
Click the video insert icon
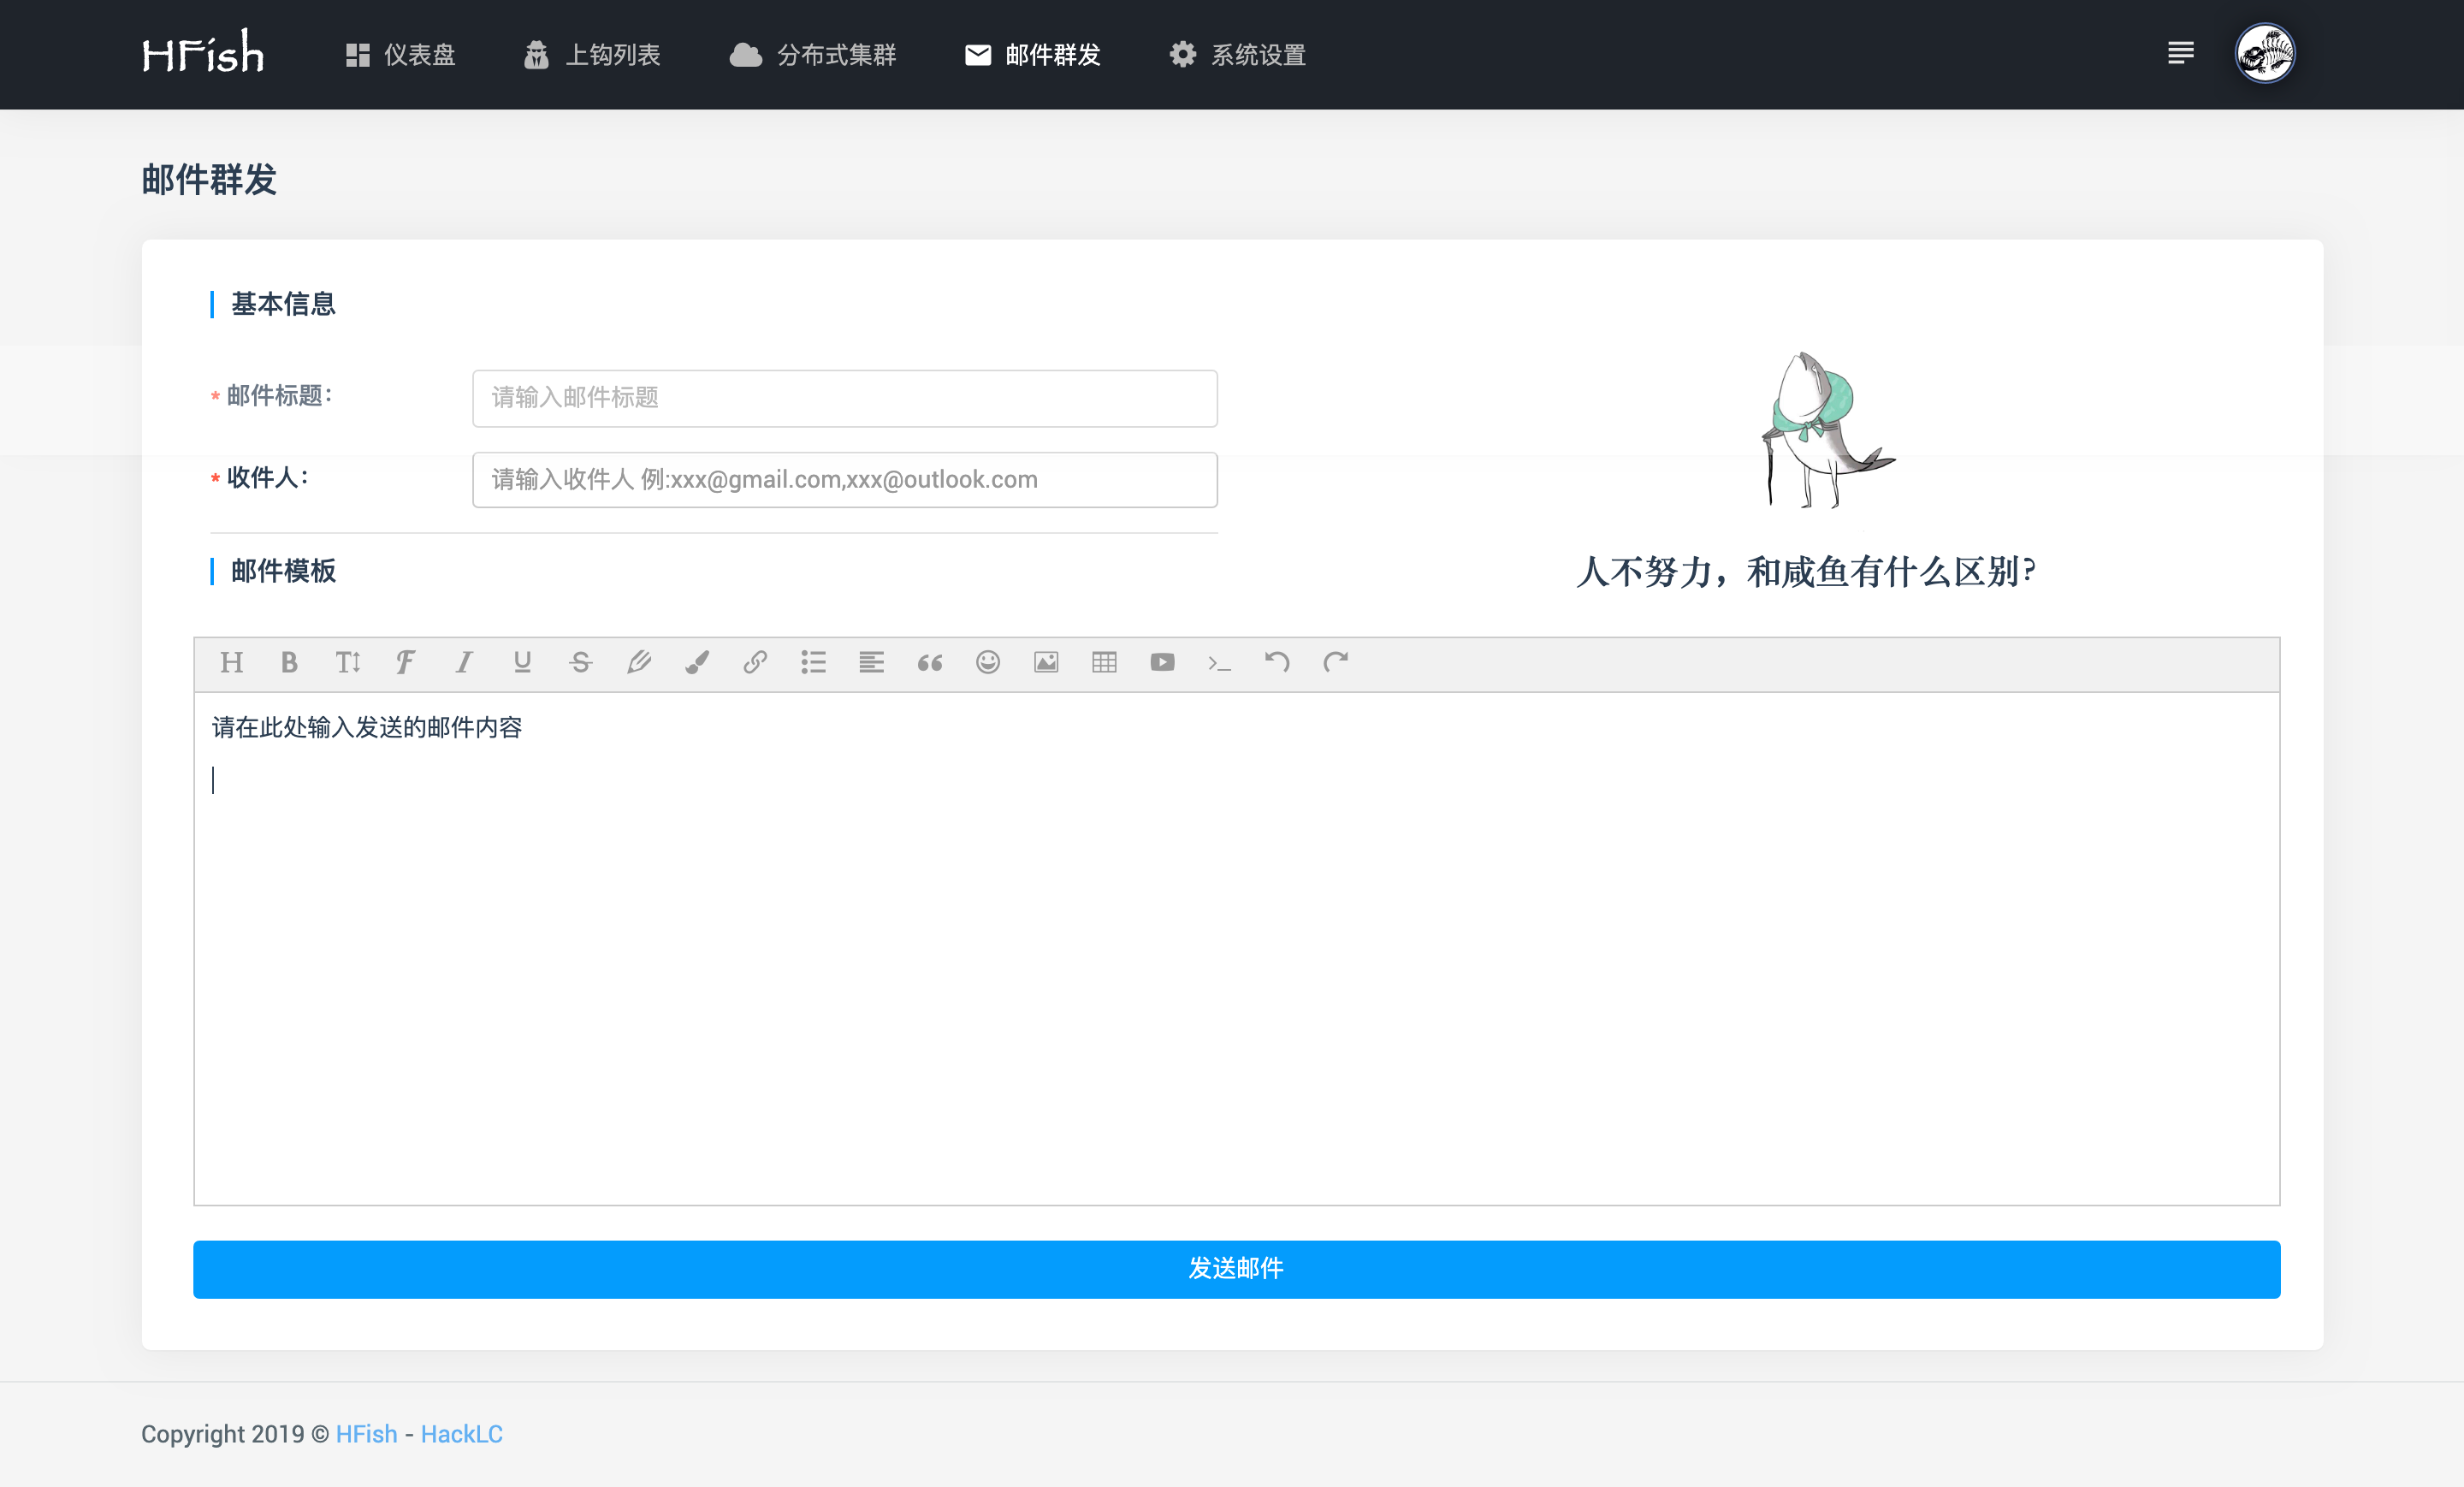[x=1162, y=662]
